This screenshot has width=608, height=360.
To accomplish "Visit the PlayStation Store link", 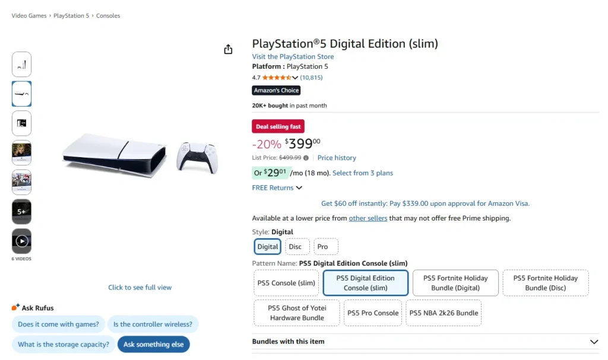I will [292, 56].
